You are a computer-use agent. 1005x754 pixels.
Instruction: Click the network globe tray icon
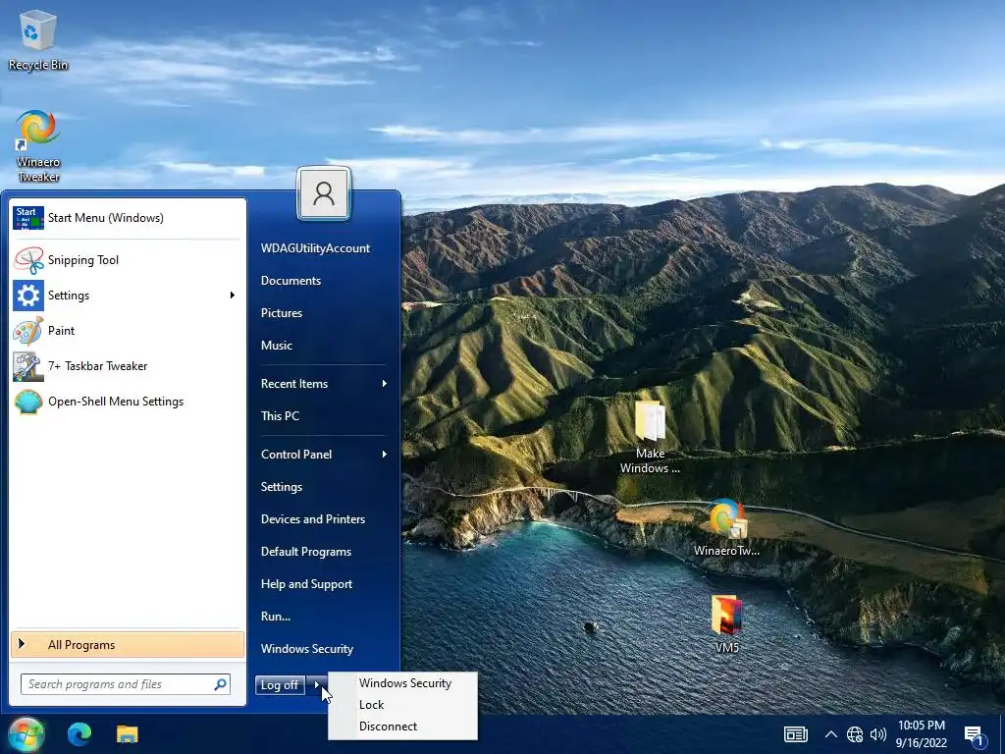click(855, 734)
